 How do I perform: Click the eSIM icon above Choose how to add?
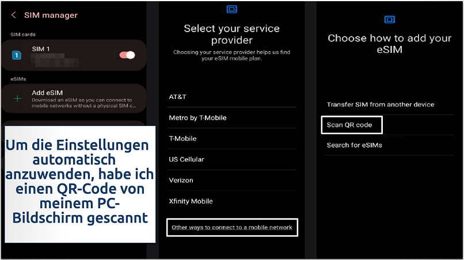tap(389, 20)
